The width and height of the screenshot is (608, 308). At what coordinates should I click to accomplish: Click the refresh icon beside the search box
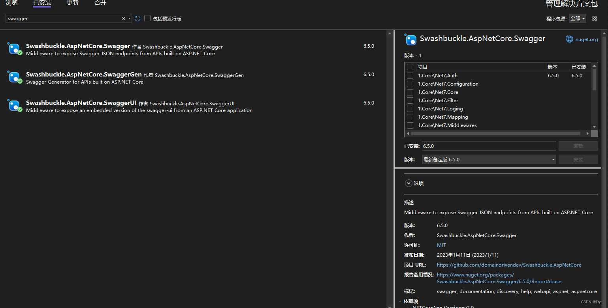tap(137, 18)
